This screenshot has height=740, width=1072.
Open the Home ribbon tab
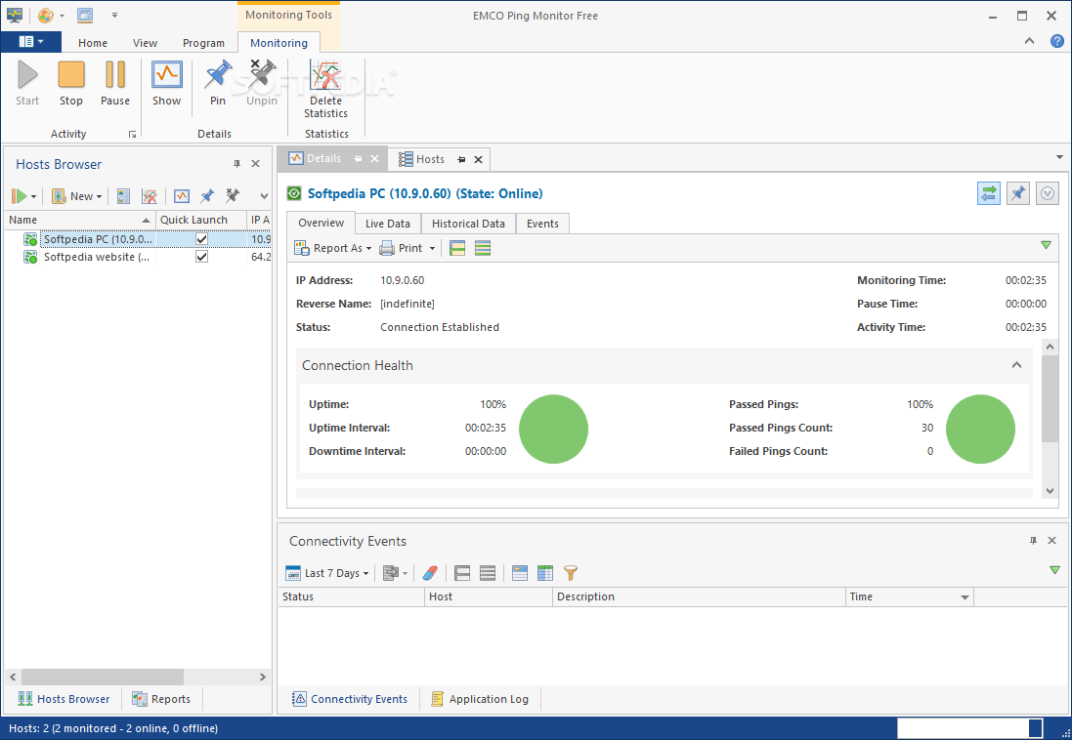point(92,42)
